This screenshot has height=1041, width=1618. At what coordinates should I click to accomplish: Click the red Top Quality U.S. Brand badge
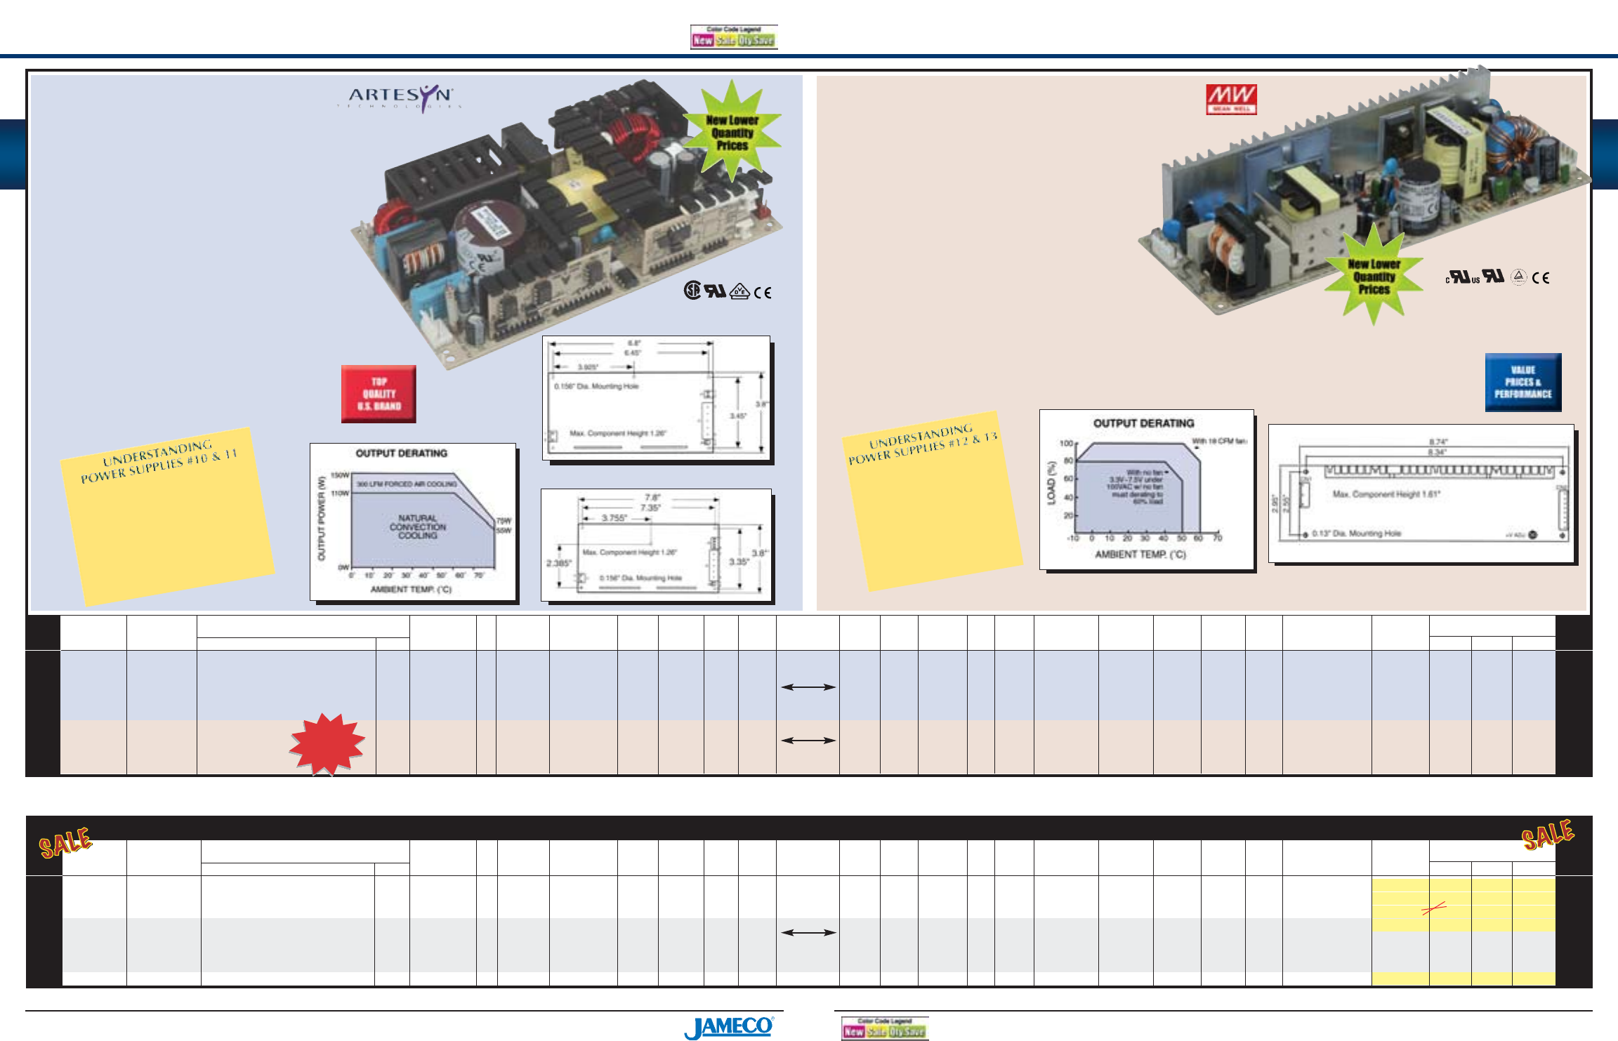click(x=379, y=394)
